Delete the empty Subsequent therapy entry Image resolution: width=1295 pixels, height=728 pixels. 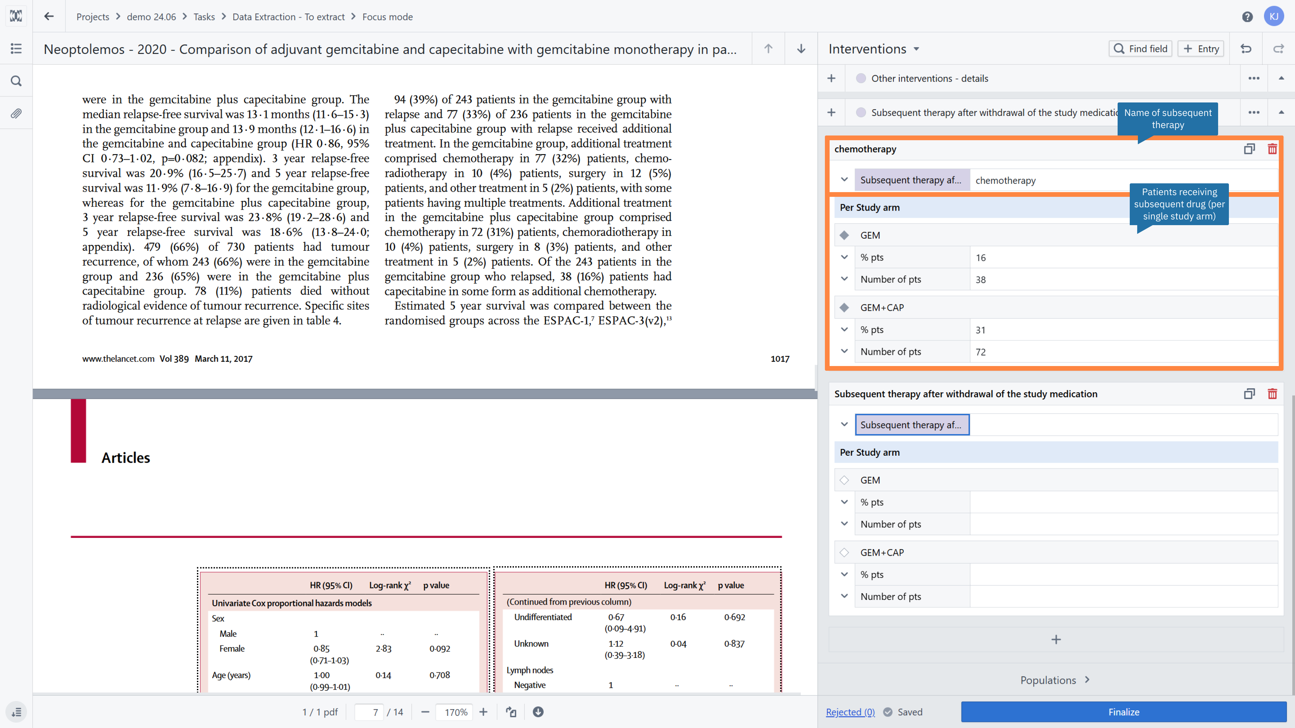1272,394
